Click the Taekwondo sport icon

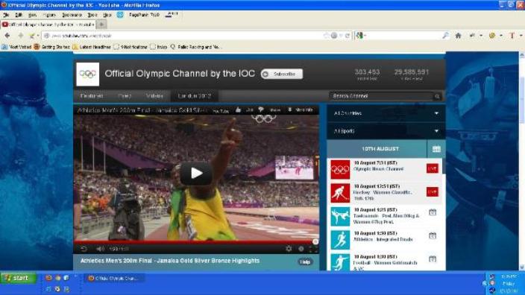click(x=340, y=216)
